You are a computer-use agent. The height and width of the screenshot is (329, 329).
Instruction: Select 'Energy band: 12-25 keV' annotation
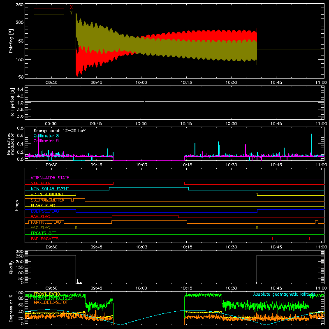coord(60,131)
